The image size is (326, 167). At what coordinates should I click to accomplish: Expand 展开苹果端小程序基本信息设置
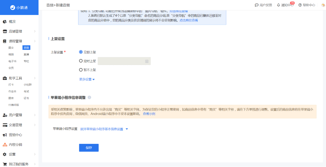pos(104,129)
